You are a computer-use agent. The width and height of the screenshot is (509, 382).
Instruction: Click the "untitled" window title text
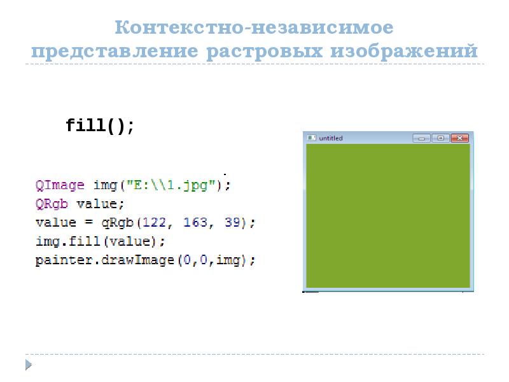(x=330, y=138)
